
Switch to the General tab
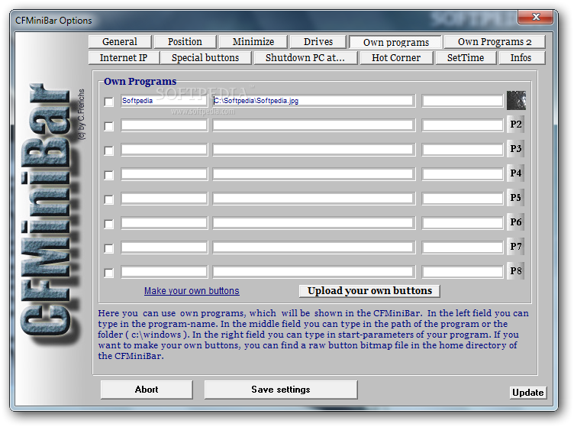click(x=120, y=42)
